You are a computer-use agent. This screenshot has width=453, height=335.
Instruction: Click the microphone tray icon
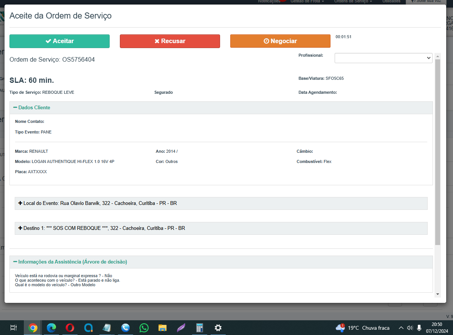click(419, 328)
